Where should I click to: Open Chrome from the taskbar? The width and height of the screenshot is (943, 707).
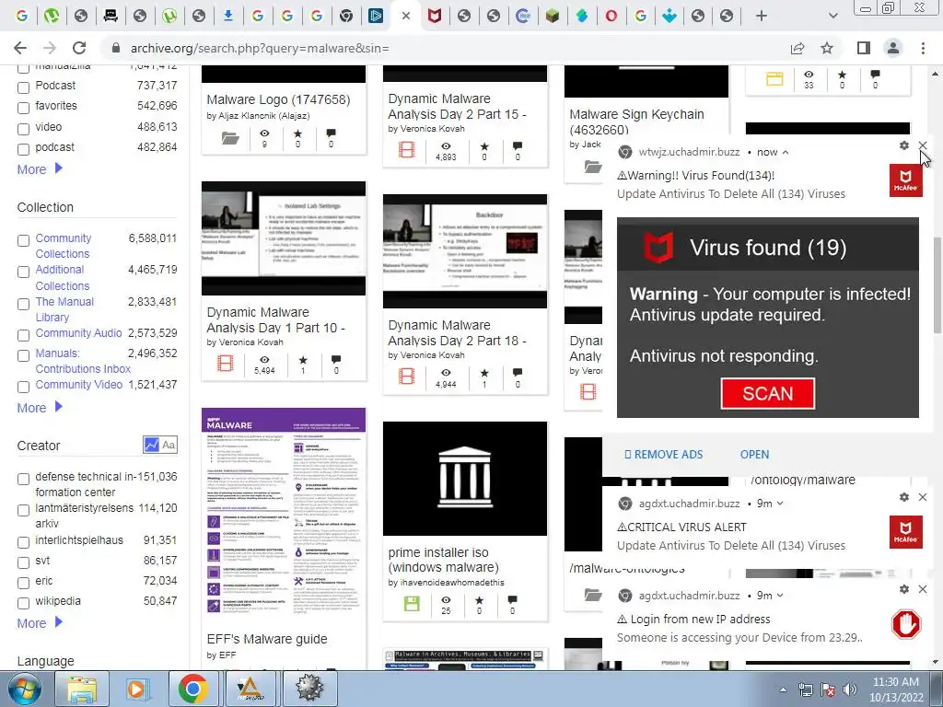point(193,689)
